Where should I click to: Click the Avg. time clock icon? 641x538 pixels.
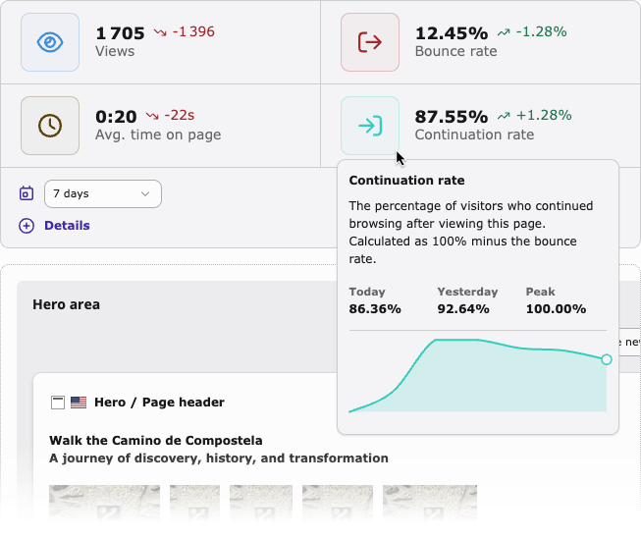tap(50, 126)
